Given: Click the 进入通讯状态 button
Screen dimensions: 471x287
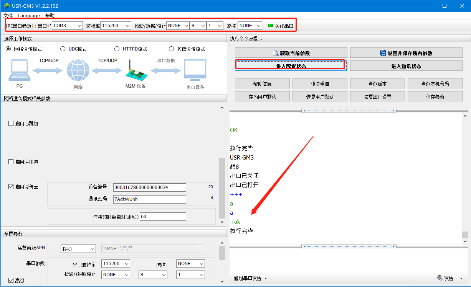Looking at the screenshot, I should point(406,66).
